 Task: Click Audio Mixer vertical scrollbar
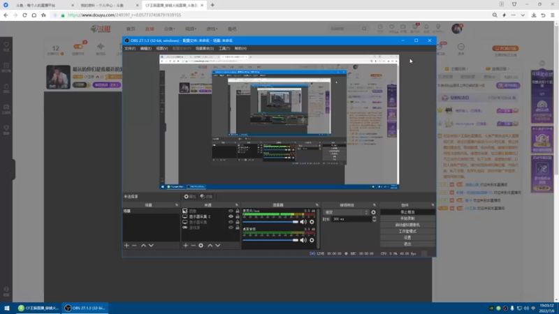pyautogui.click(x=318, y=229)
